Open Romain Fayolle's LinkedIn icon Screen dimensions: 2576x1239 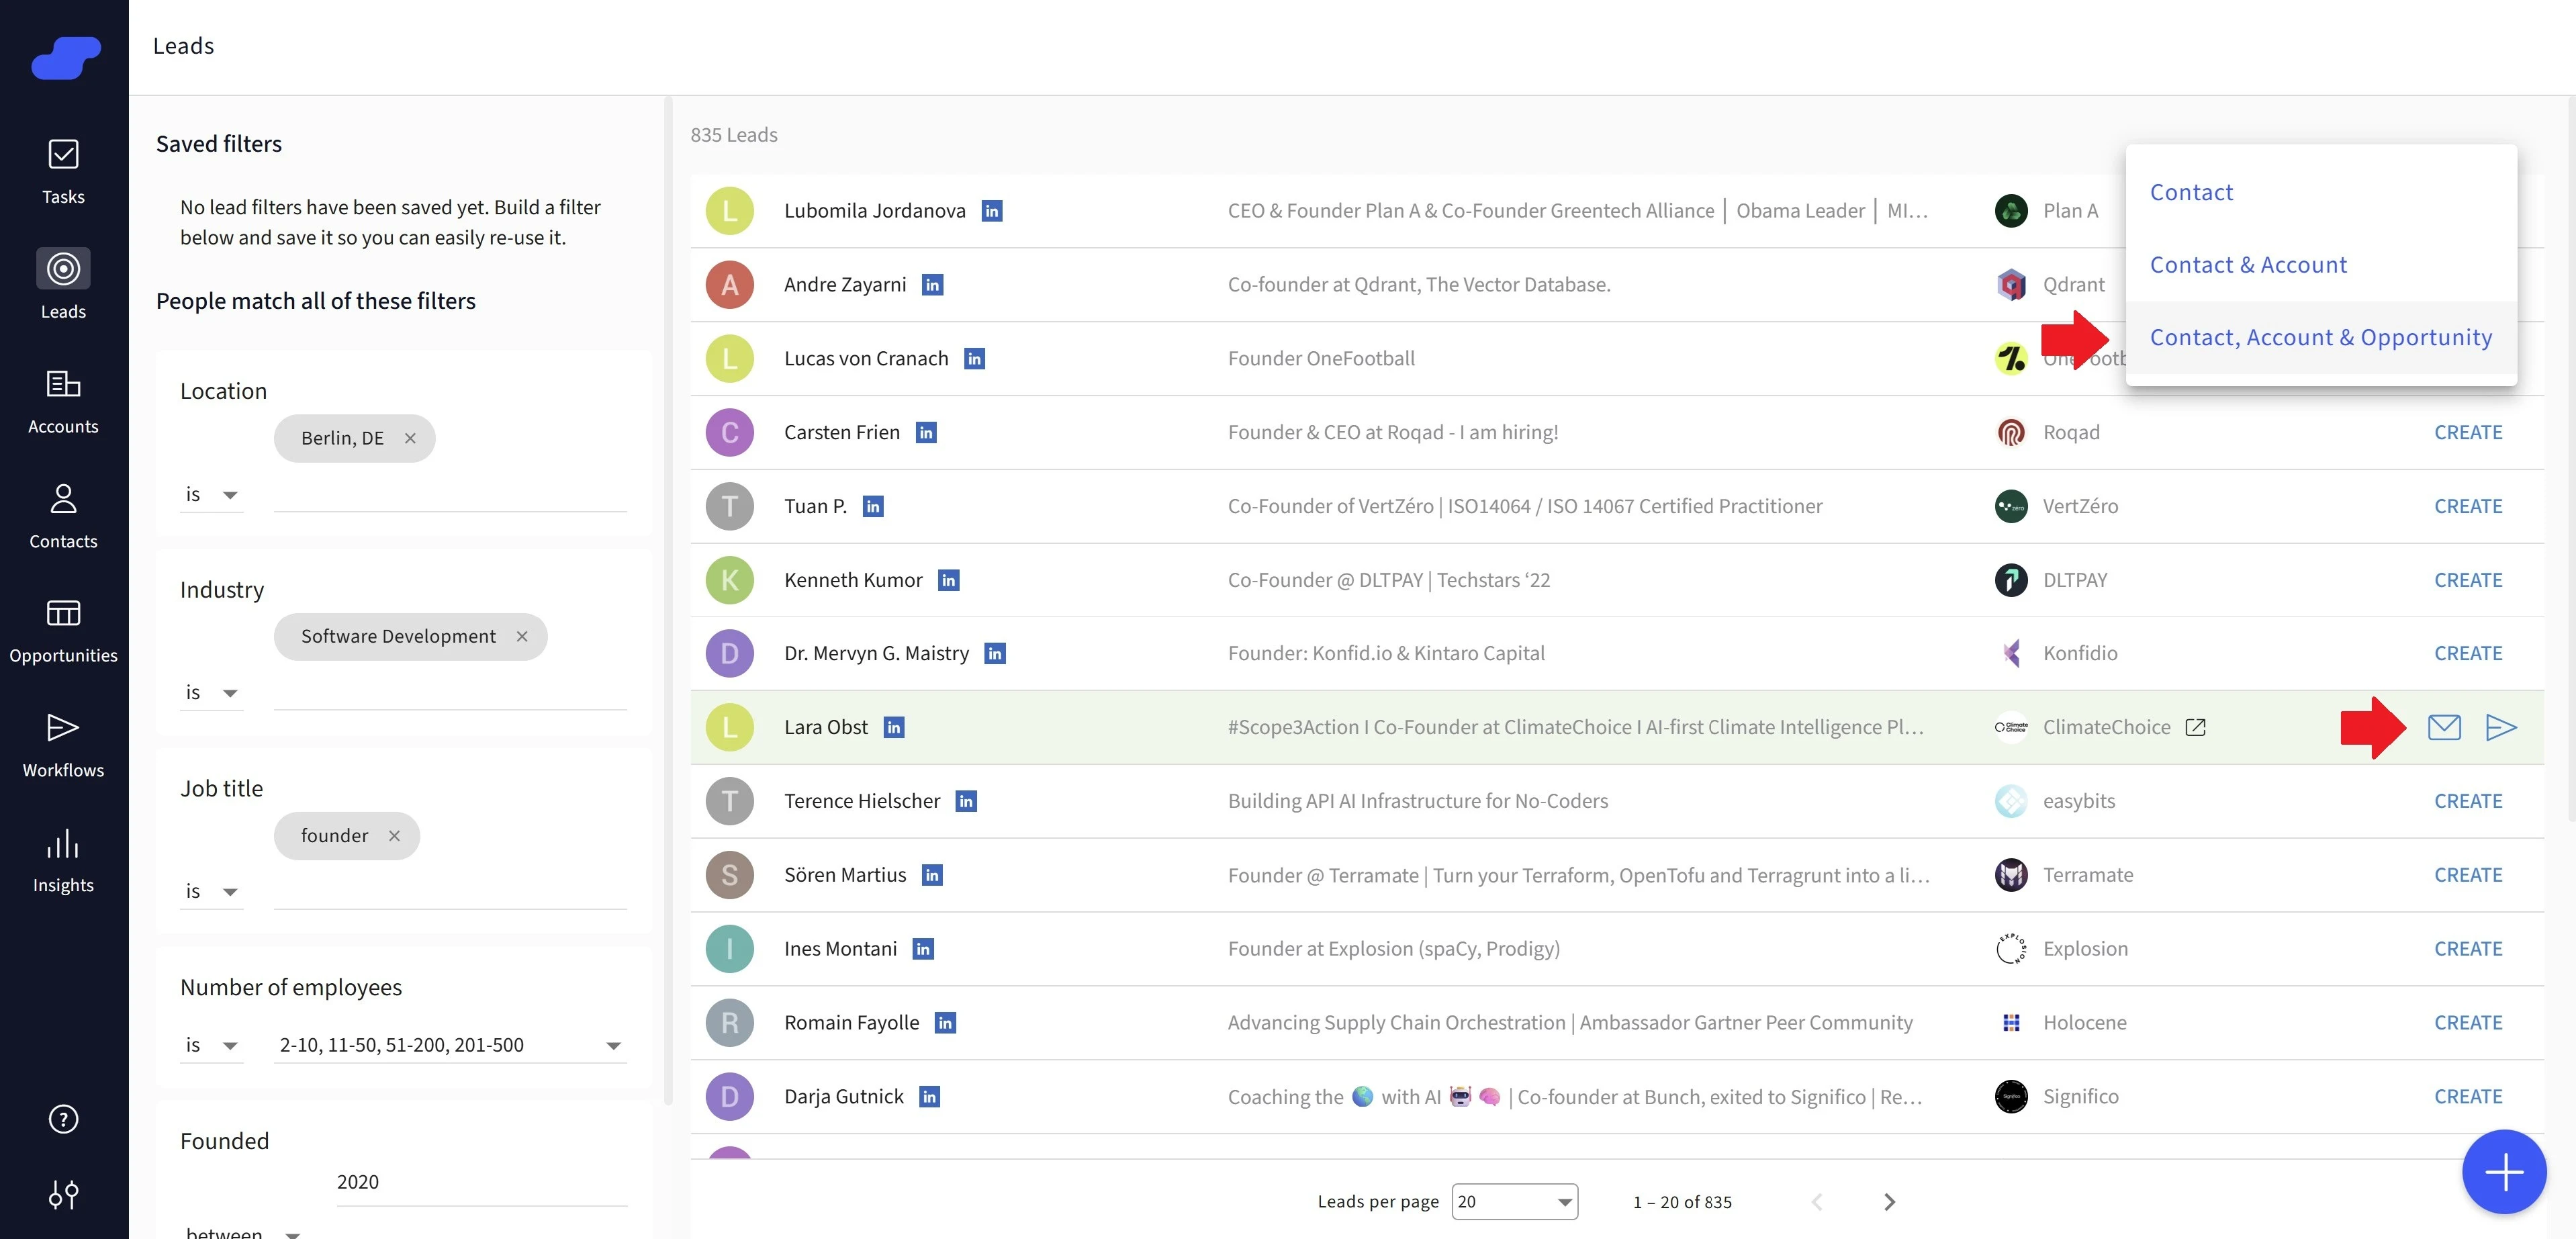945,1023
